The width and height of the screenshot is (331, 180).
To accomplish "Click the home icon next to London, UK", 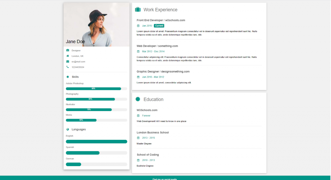I will (68, 56).
